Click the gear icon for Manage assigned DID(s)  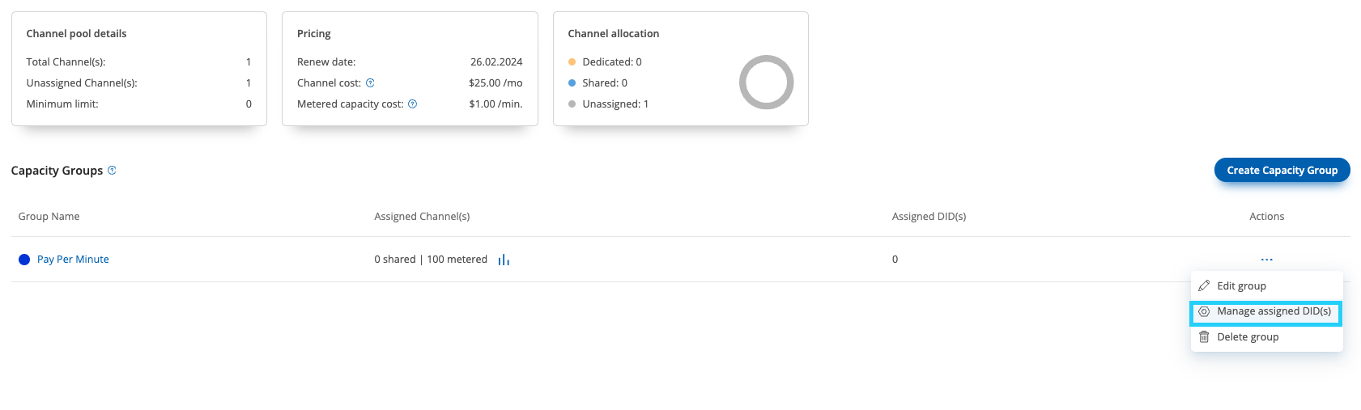point(1204,311)
